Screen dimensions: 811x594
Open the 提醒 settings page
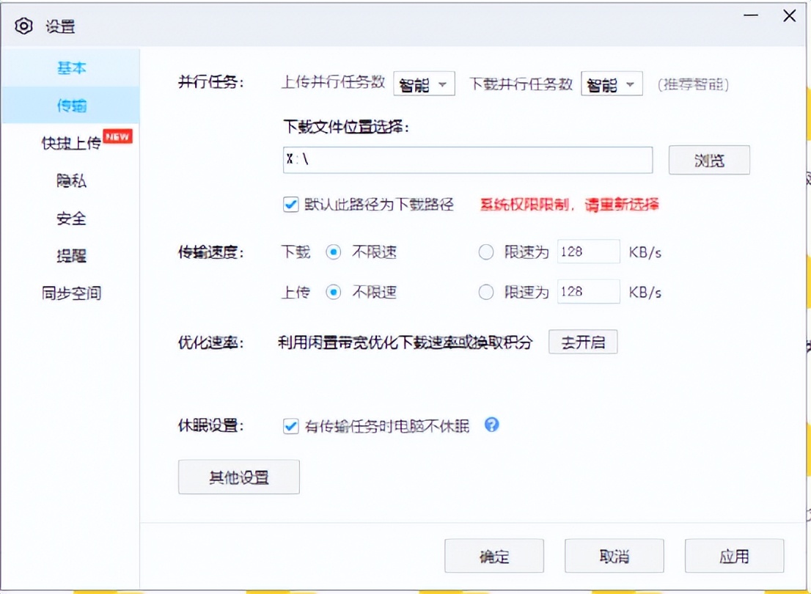(x=71, y=255)
